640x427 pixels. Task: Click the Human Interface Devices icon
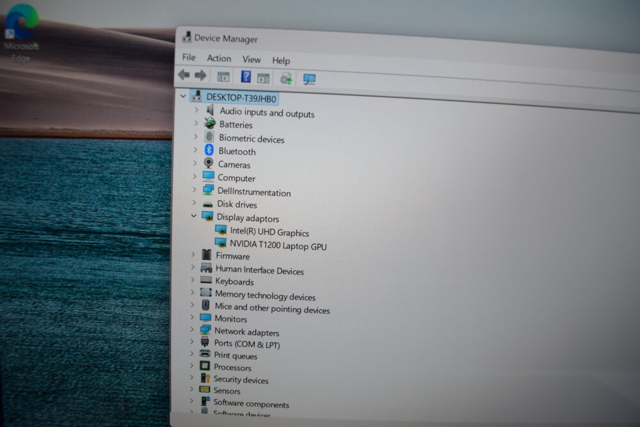coord(206,268)
